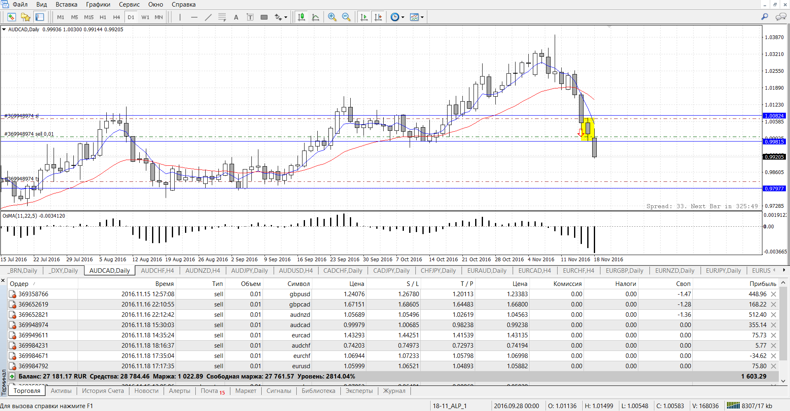
Task: Click the MetaTrader application icon
Action: point(5,4)
